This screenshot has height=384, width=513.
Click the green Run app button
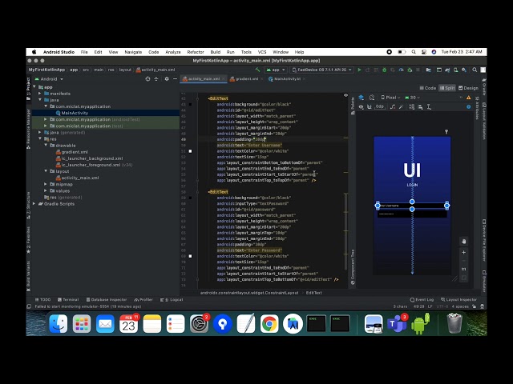[x=359, y=70]
